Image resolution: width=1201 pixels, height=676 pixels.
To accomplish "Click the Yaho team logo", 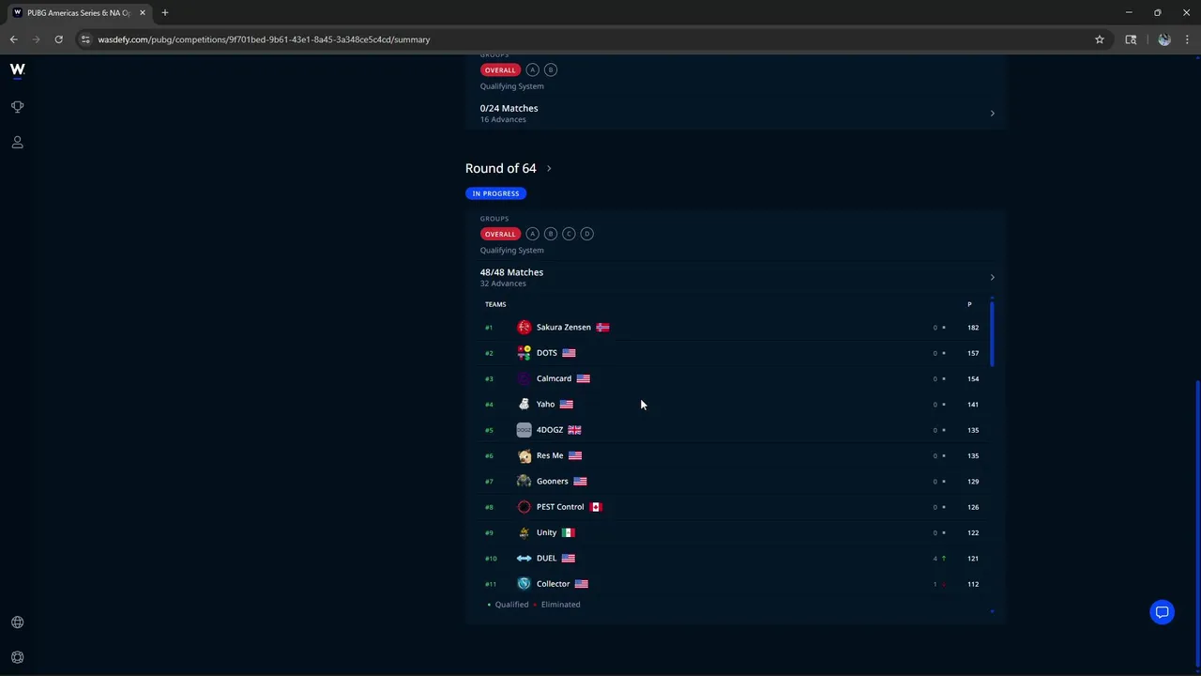I will click(x=524, y=404).
